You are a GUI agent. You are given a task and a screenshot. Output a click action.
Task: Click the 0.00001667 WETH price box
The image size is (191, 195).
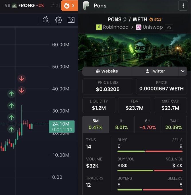point(161,86)
